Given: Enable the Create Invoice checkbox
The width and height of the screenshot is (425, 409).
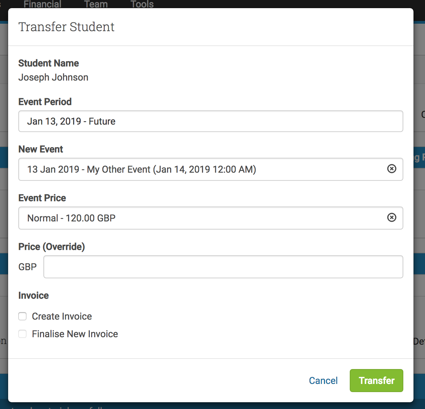Looking at the screenshot, I should click(x=22, y=316).
